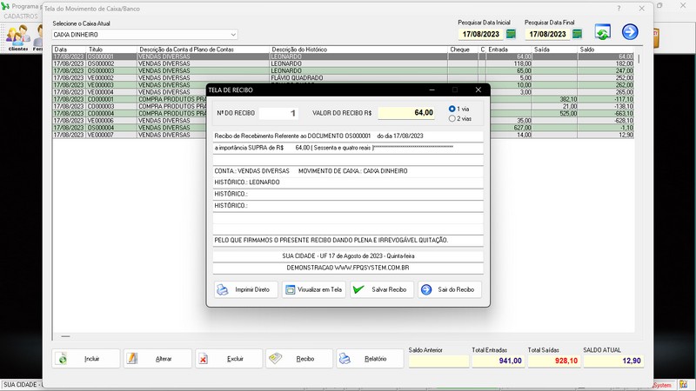Click the Recibo button at bottom
696x391 pixels.
299,359
